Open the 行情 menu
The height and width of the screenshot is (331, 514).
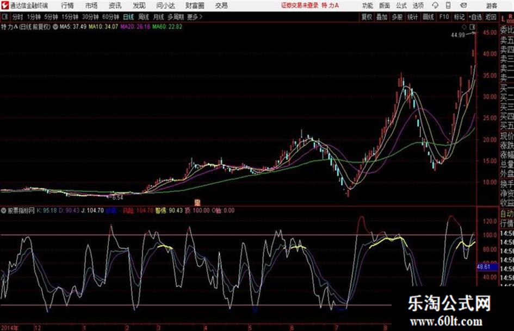click(67, 5)
